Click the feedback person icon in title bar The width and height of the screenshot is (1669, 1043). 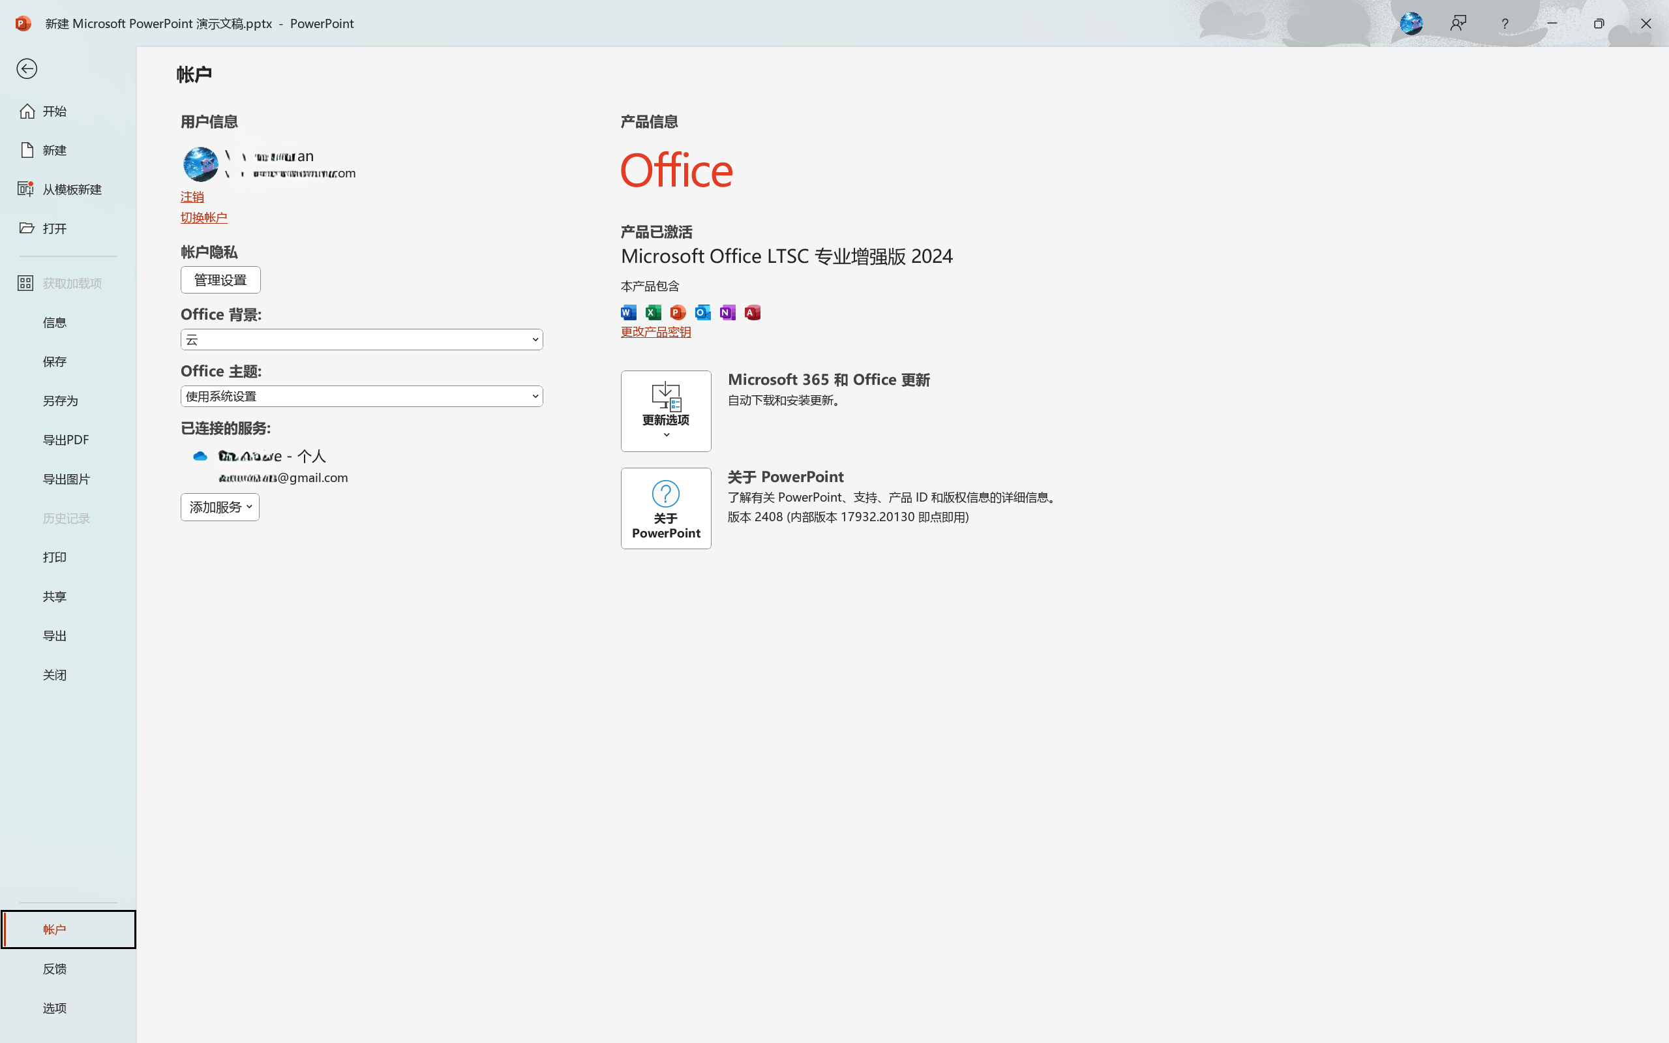pos(1458,23)
